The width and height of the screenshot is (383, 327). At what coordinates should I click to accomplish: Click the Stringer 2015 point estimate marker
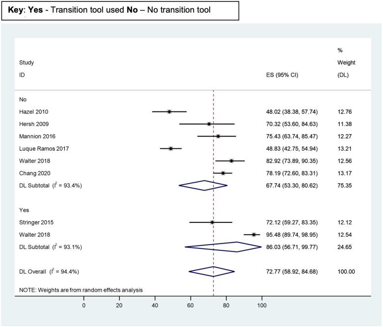pos(212,222)
